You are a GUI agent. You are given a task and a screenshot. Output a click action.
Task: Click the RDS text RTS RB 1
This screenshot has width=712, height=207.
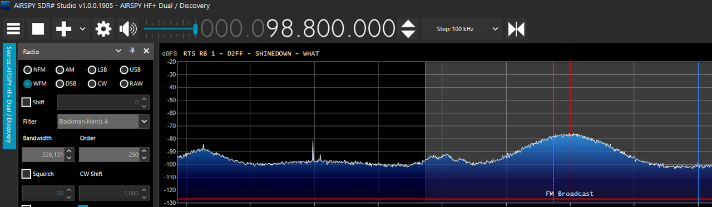coord(202,54)
